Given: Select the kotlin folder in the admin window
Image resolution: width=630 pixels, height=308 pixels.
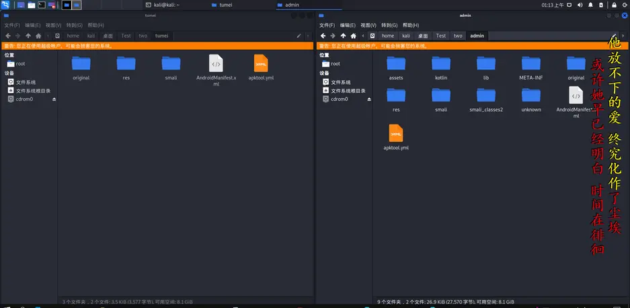Looking at the screenshot, I should [x=441, y=68].
